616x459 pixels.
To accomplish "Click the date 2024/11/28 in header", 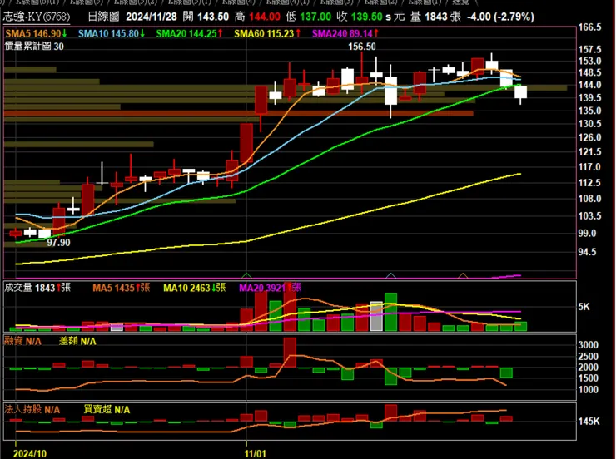I will (x=152, y=17).
